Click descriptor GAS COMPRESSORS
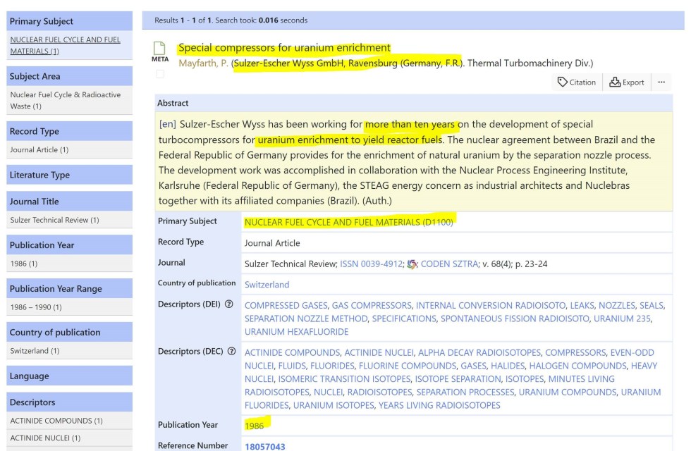The image size is (691, 451). click(372, 305)
